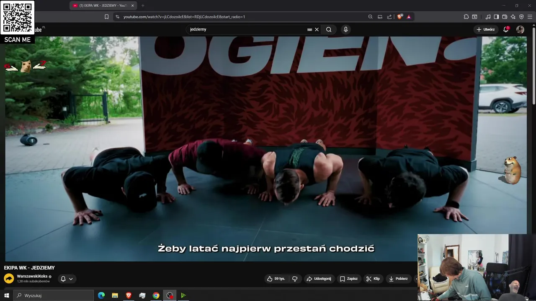Viewport: 536px width, 301px height.
Task: Open Google Chrome from the taskbar
Action: (156, 296)
